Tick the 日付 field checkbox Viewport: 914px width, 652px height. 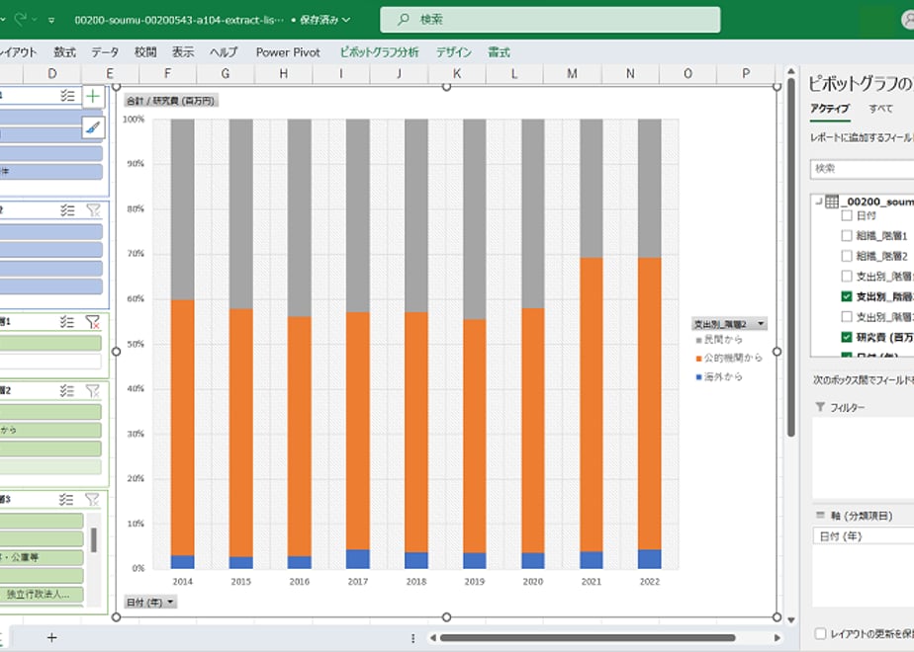click(847, 215)
